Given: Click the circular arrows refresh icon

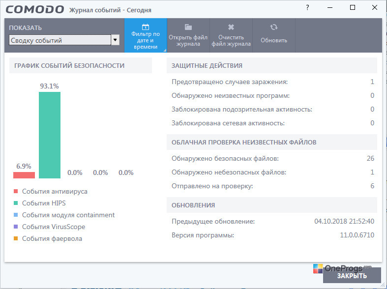Looking at the screenshot, I should pos(274,27).
